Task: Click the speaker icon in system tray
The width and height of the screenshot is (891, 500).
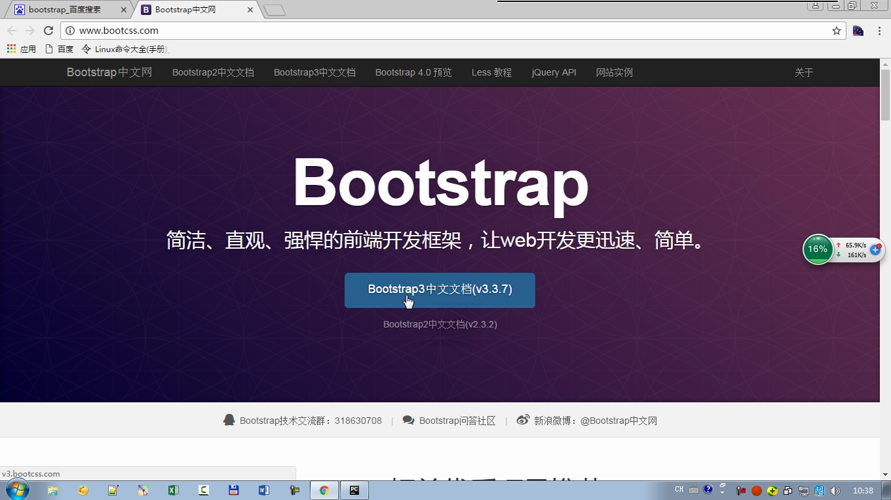Action: [x=836, y=489]
